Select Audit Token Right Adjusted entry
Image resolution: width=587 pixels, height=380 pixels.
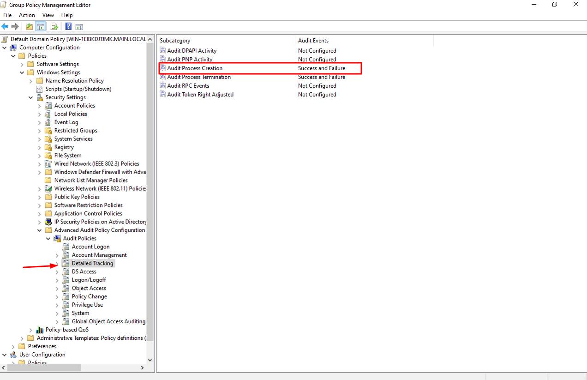click(x=200, y=95)
